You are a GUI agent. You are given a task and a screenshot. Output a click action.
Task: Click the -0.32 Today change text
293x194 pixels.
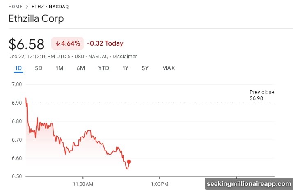[x=105, y=43]
